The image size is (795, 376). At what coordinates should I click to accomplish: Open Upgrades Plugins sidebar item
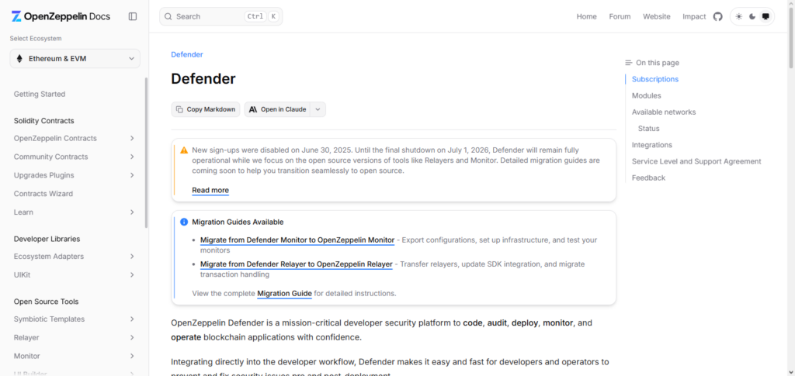43,175
